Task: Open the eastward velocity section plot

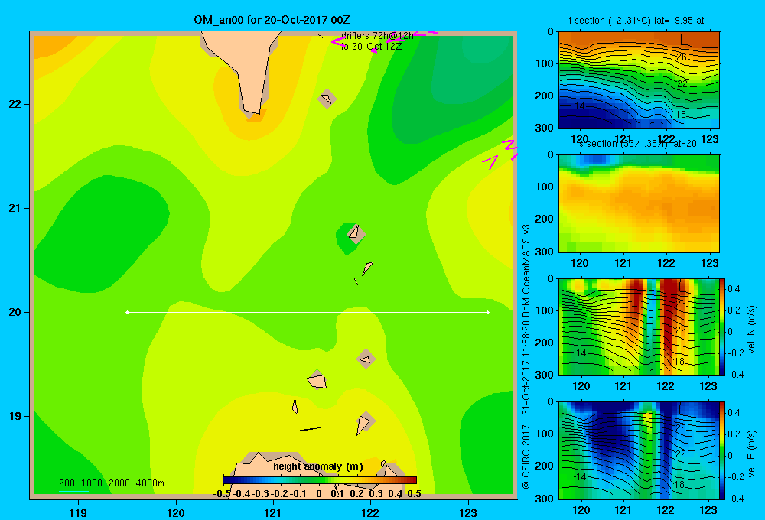Action: 639,450
